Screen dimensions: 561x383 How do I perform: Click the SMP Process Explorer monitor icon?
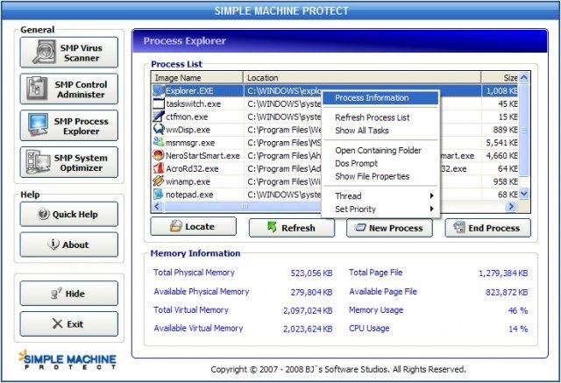38,124
